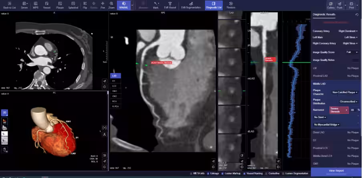Click the Restore icon in toolbar
This screenshot has height=178, width=362.
(x=231, y=4)
